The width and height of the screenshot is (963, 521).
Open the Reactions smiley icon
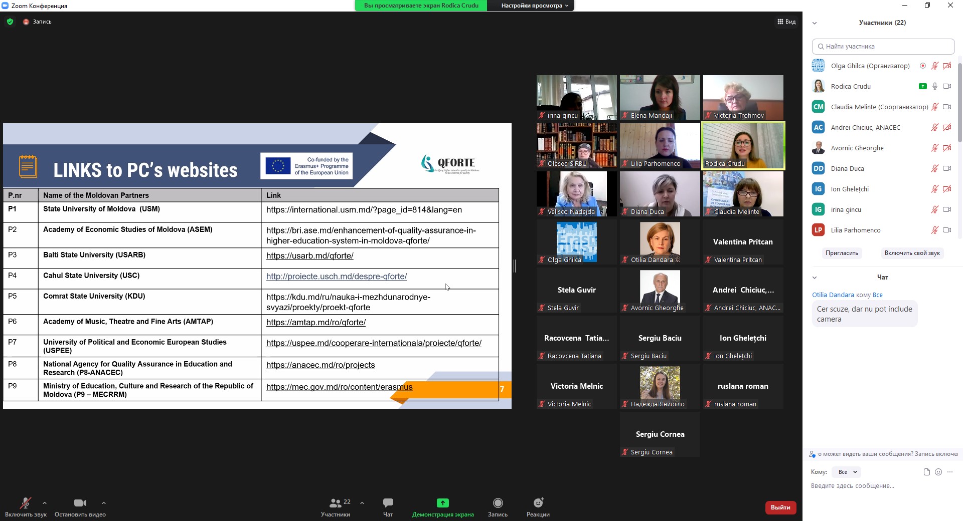538,503
